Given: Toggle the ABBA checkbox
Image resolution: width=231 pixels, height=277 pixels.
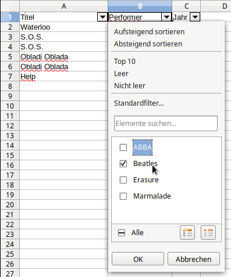Looking at the screenshot, I should coord(123,148).
